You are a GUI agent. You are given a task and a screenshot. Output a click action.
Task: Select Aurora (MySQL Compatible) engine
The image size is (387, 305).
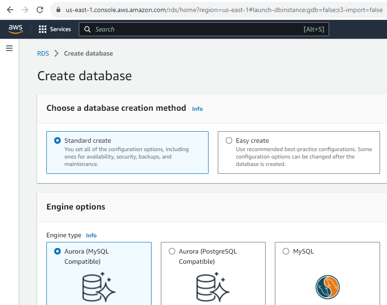coord(57,251)
